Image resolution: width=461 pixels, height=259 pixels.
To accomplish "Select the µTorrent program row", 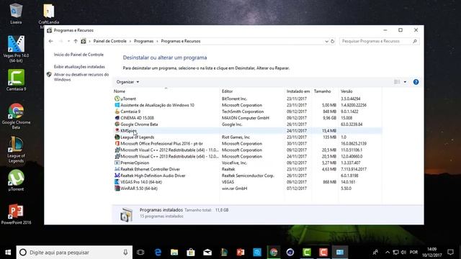I will (x=248, y=99).
